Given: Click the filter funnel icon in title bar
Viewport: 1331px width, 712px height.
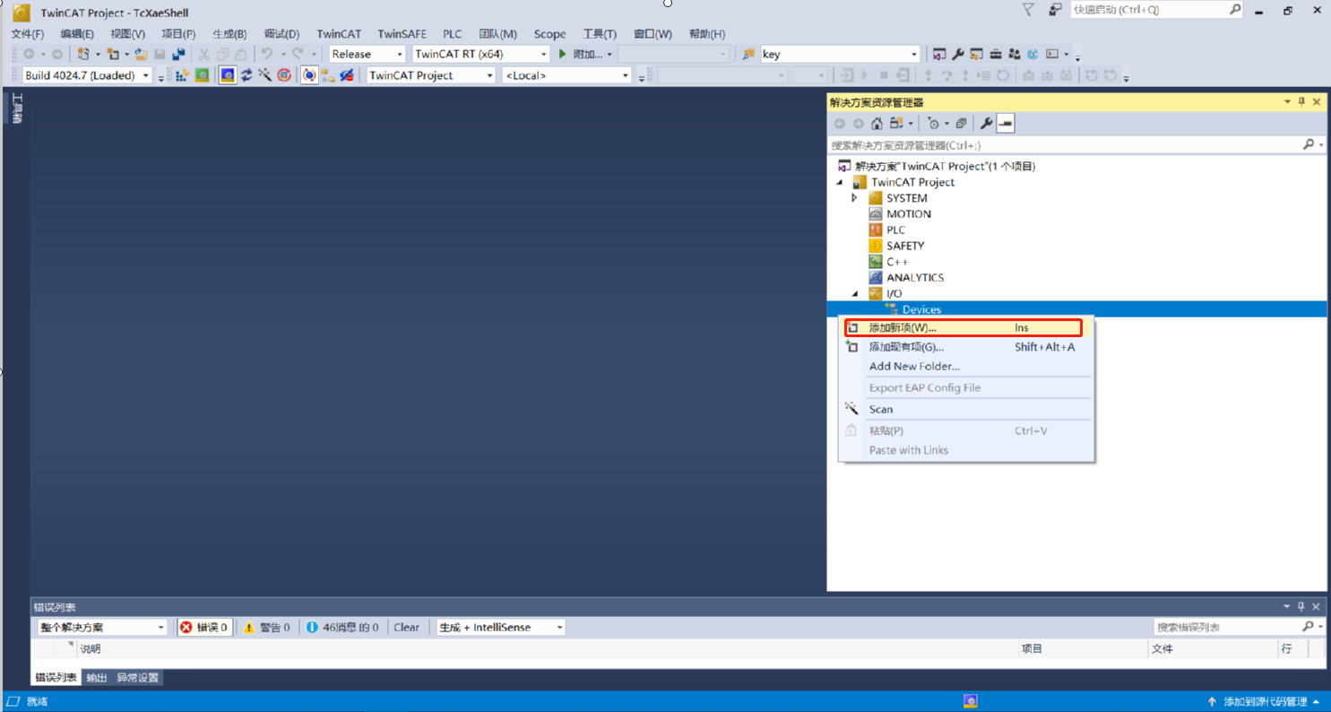Looking at the screenshot, I should point(1028,9).
